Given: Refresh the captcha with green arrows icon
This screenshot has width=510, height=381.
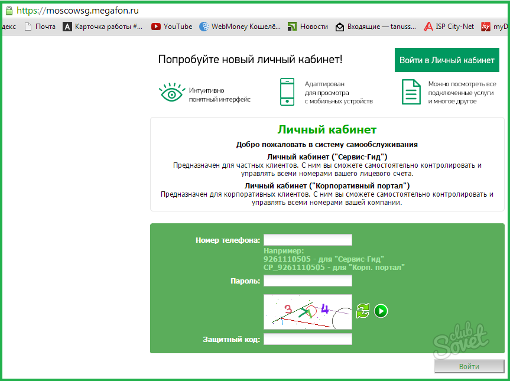Looking at the screenshot, I should tap(363, 311).
